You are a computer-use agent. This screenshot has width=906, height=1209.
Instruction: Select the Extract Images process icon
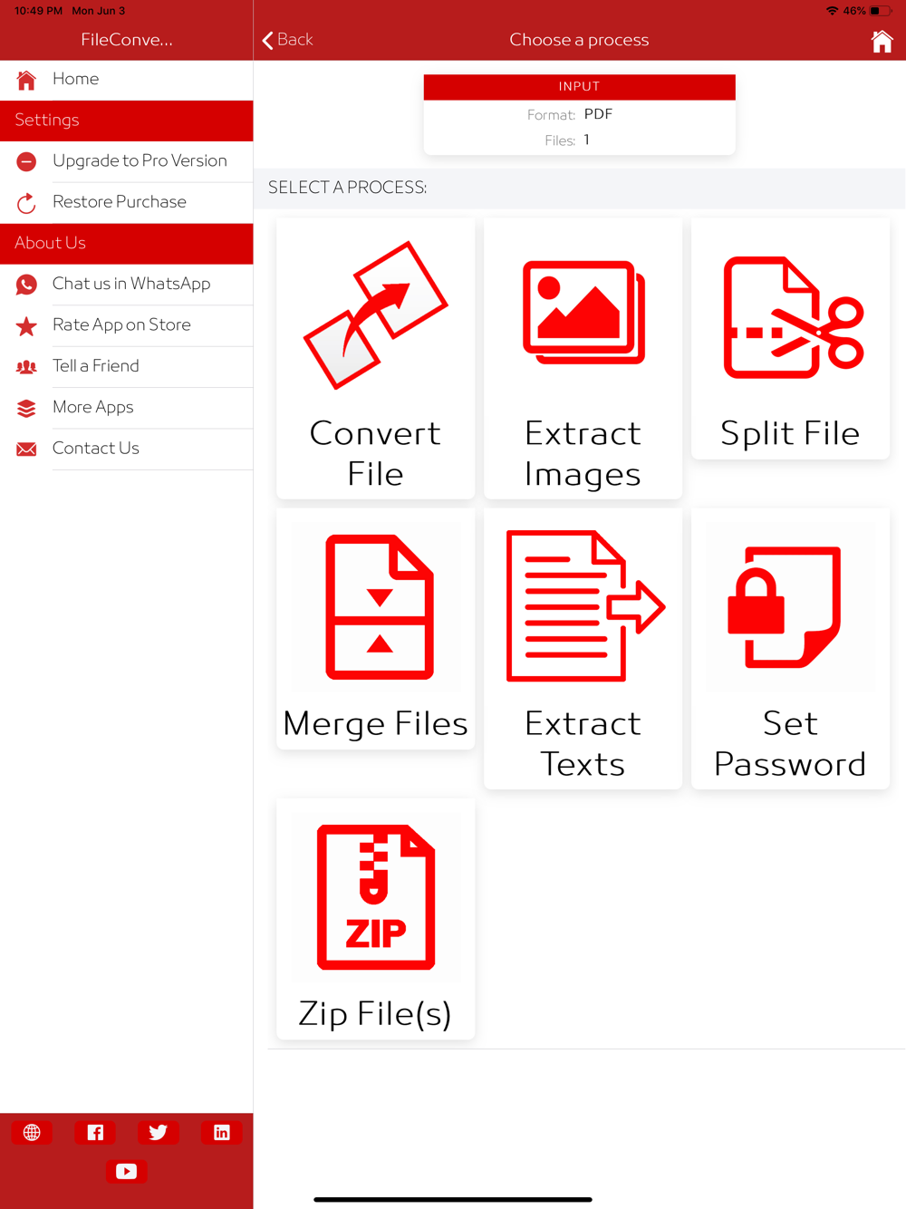583,313
